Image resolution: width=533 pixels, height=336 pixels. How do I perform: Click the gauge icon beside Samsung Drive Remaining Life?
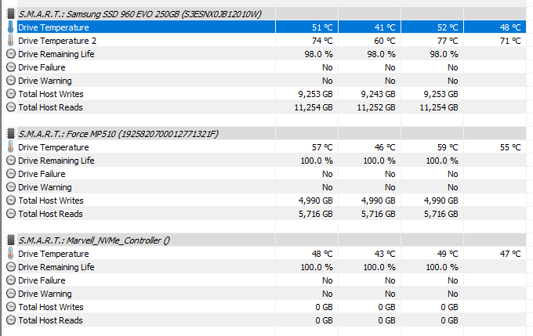[11, 54]
